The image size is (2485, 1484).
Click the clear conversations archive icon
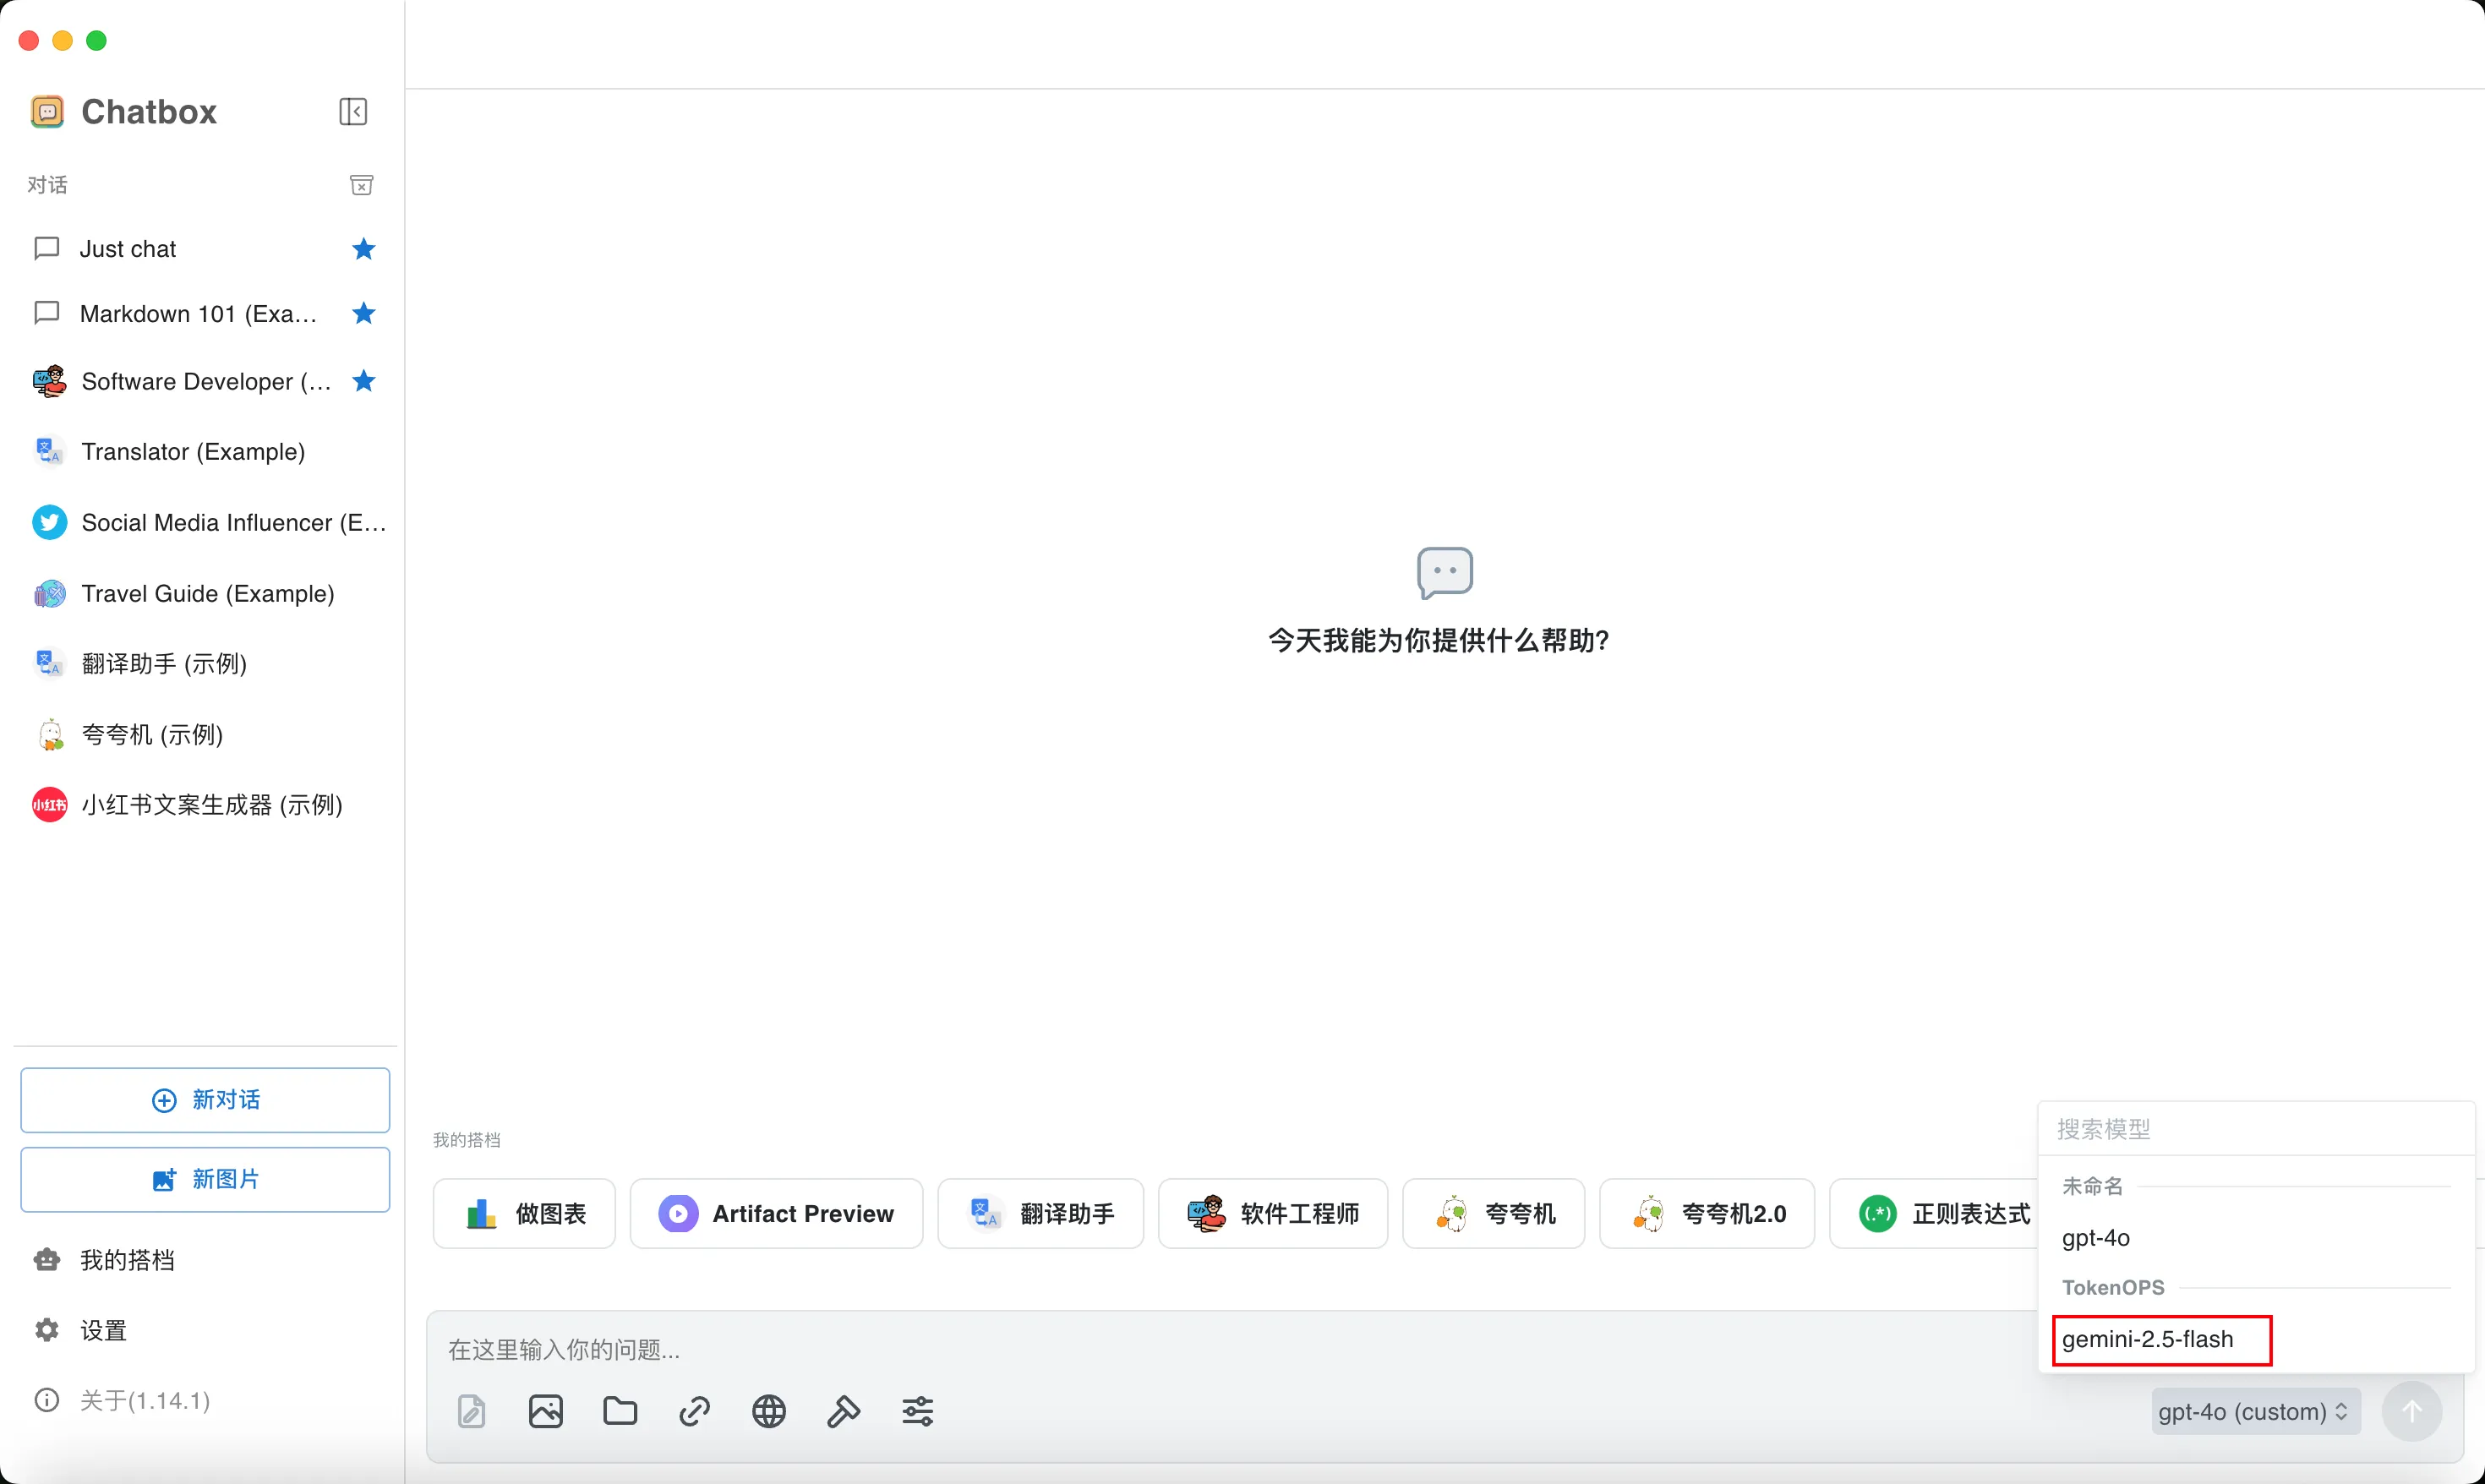click(362, 185)
